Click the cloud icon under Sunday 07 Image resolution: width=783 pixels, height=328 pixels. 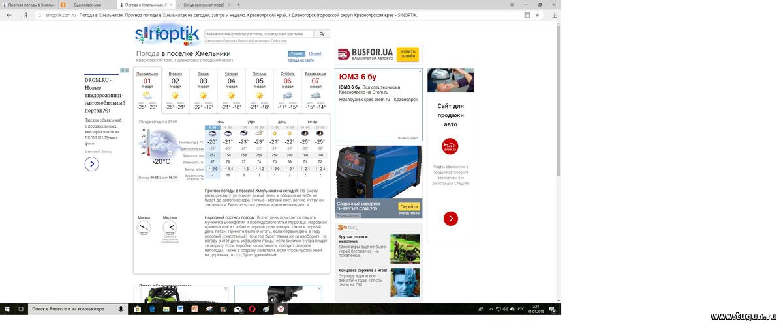[x=316, y=95]
